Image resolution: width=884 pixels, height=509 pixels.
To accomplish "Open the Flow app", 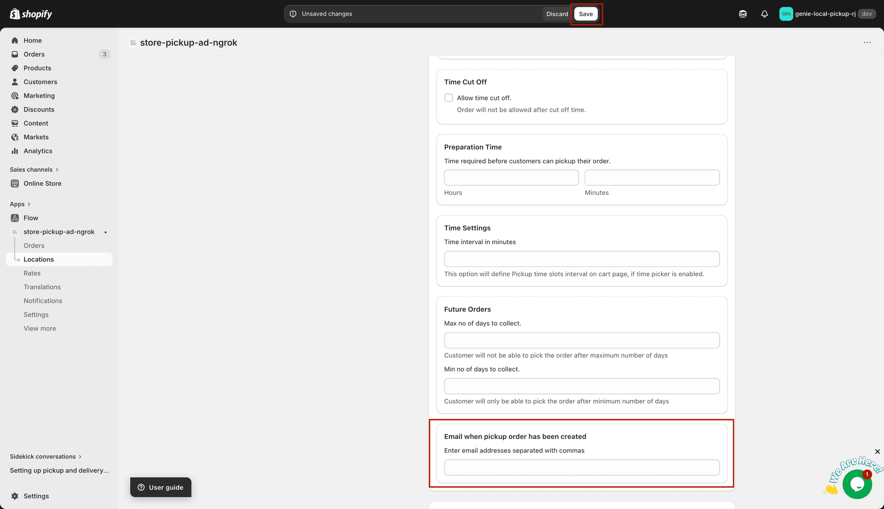I will point(31,218).
